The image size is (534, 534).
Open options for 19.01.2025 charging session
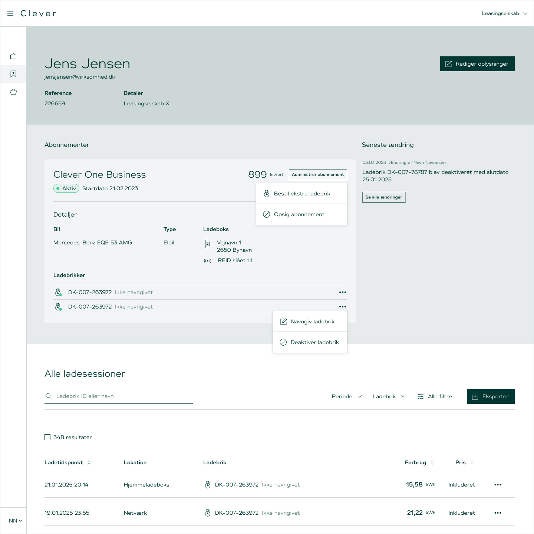click(x=498, y=513)
